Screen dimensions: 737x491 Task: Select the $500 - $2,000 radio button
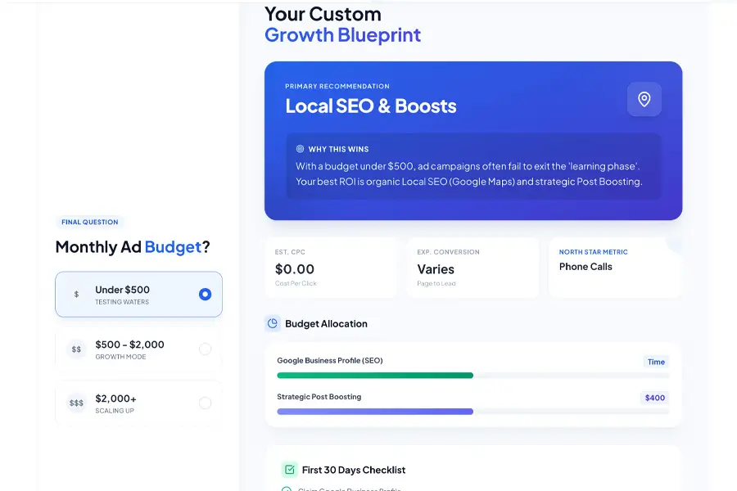click(x=205, y=349)
